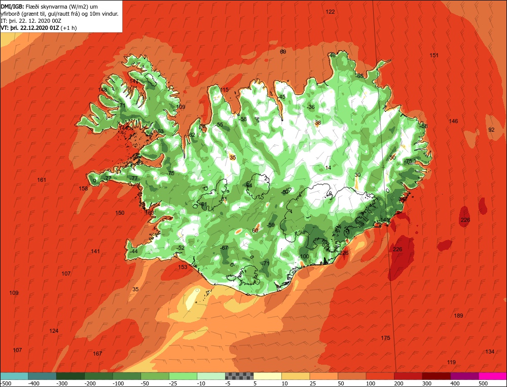Click the value -46 at the northeast tip

click(332, 55)
